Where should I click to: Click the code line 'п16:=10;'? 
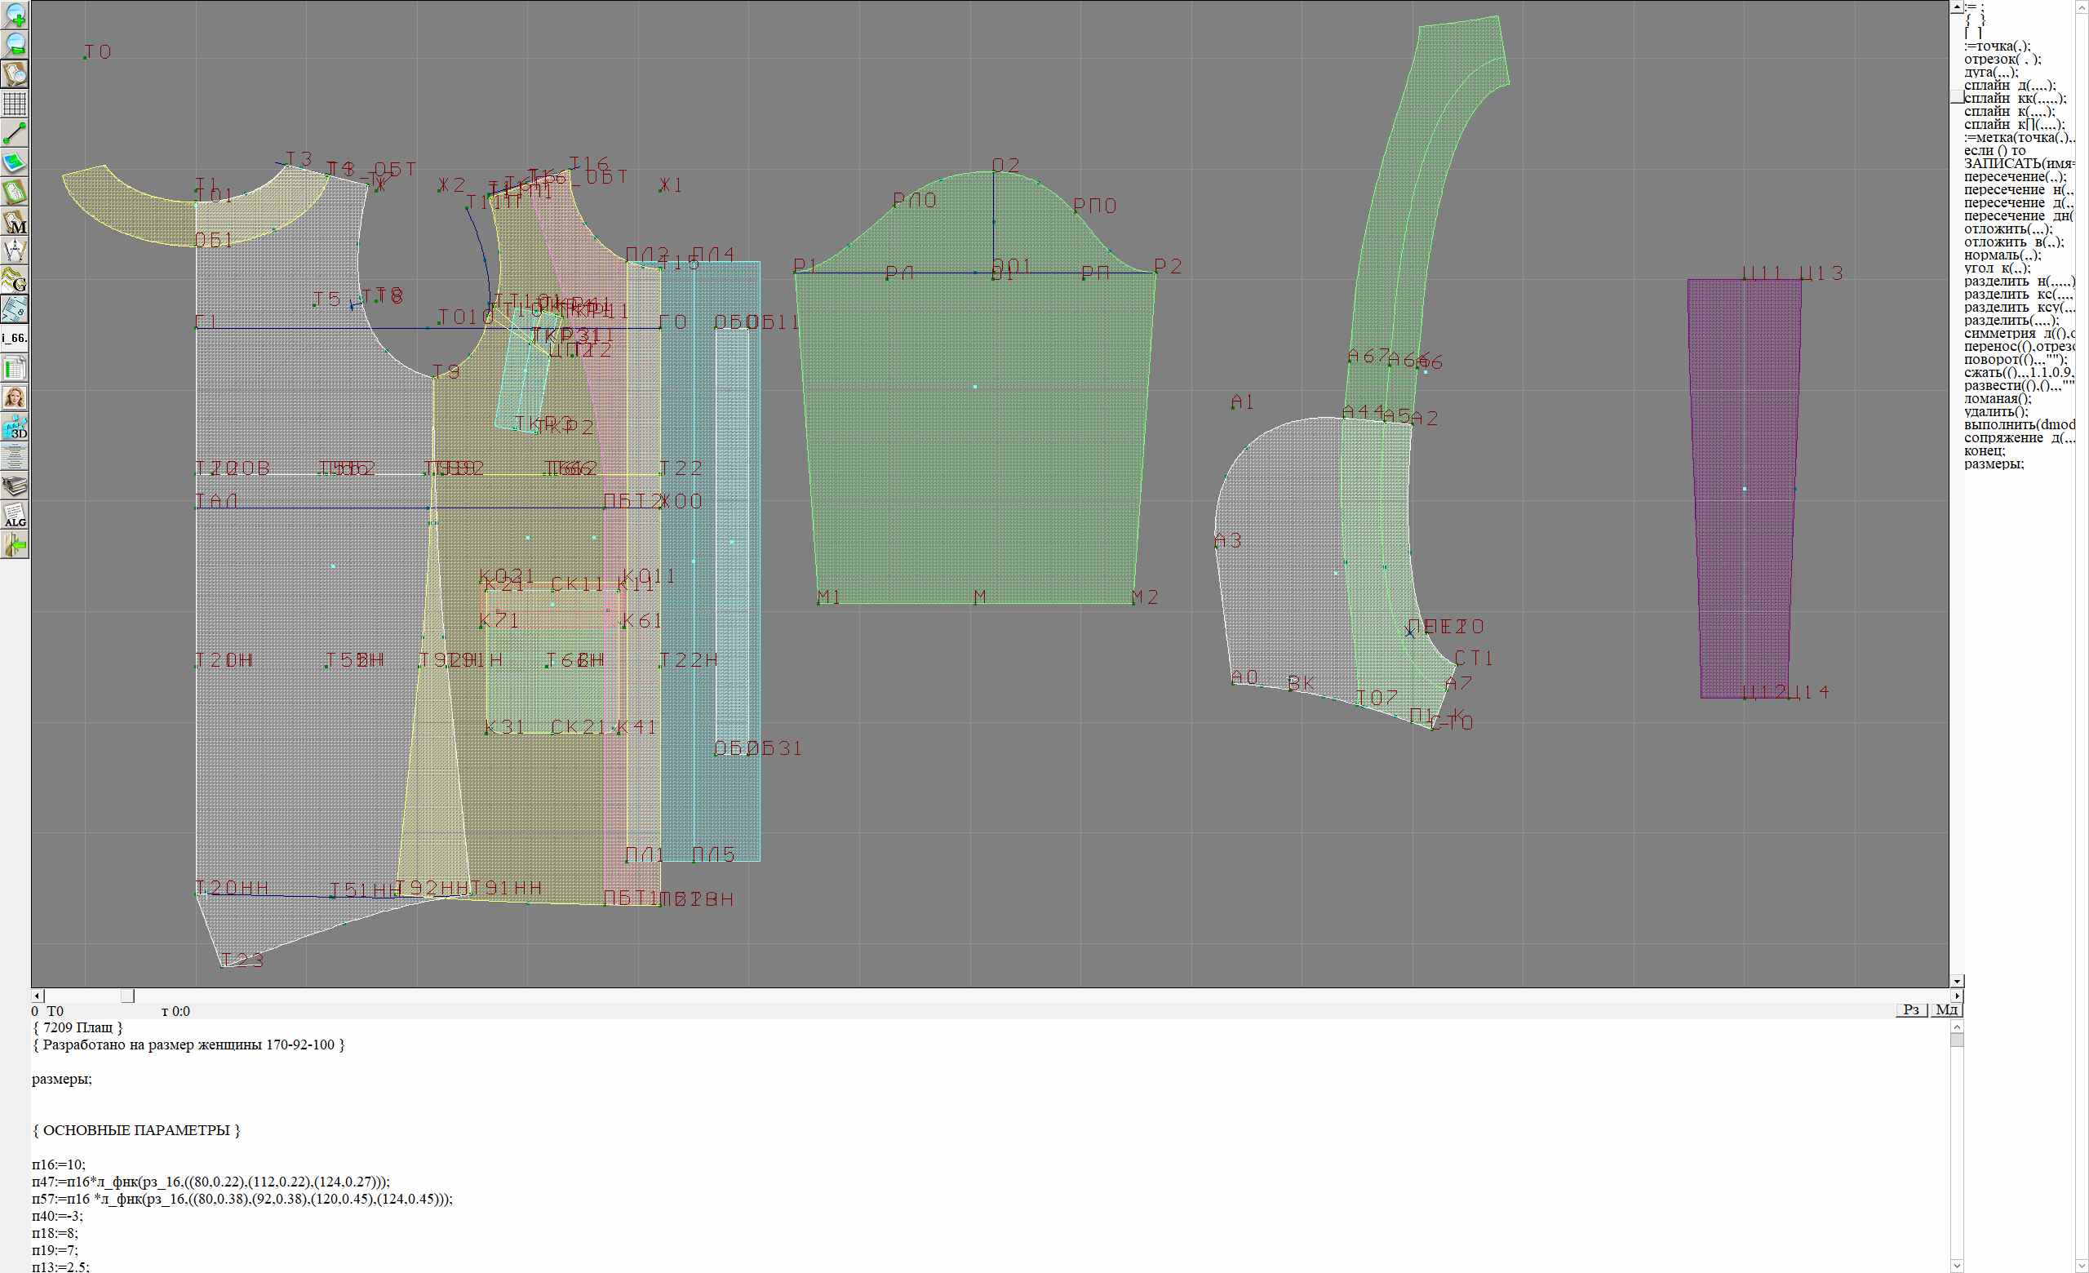pyautogui.click(x=59, y=1164)
